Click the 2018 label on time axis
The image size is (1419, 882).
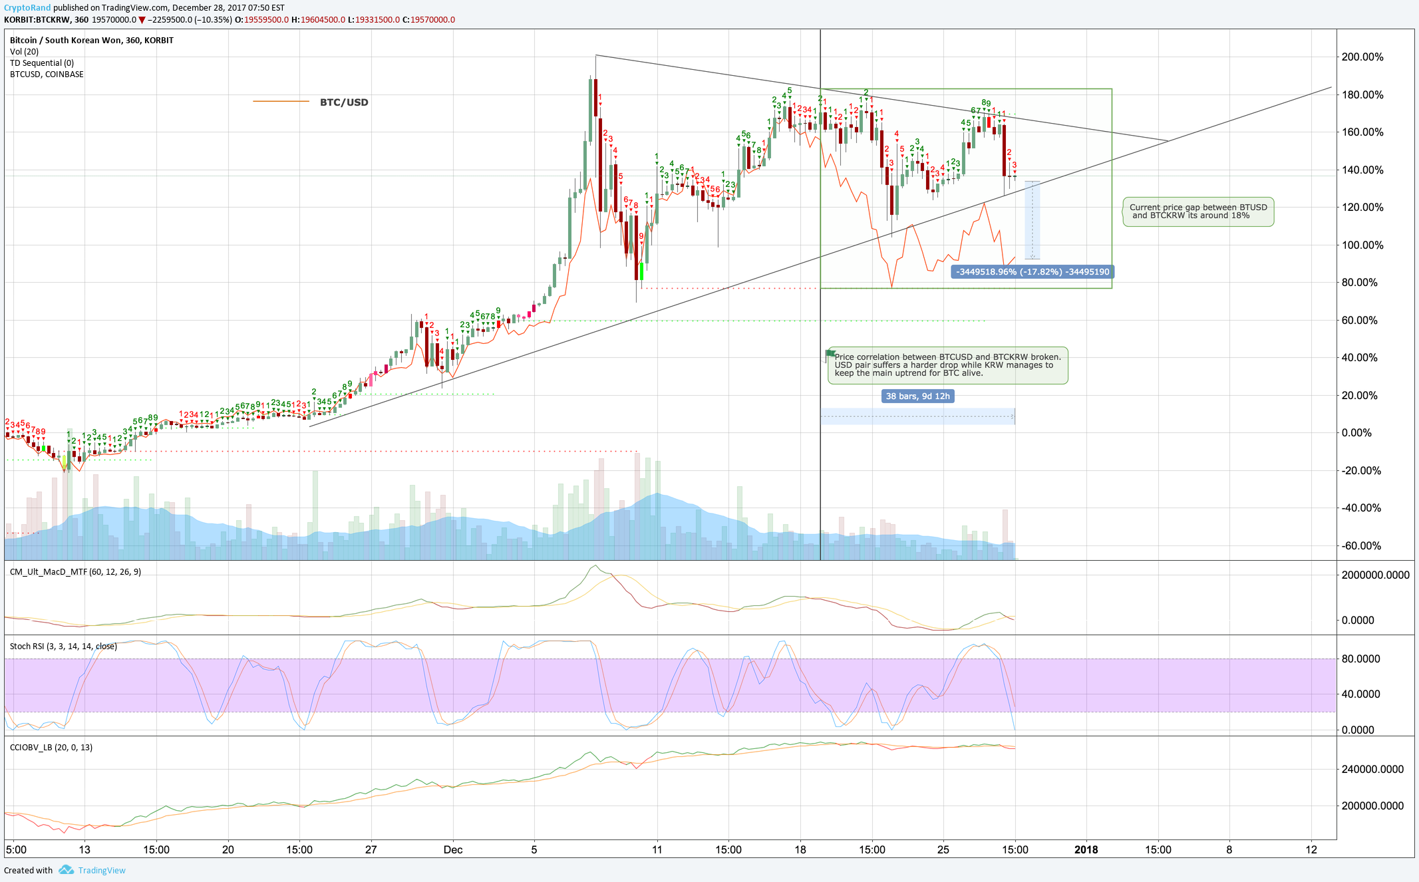(1086, 849)
